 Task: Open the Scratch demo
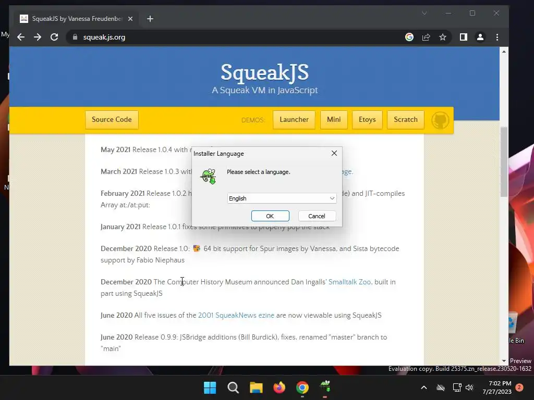tap(406, 120)
